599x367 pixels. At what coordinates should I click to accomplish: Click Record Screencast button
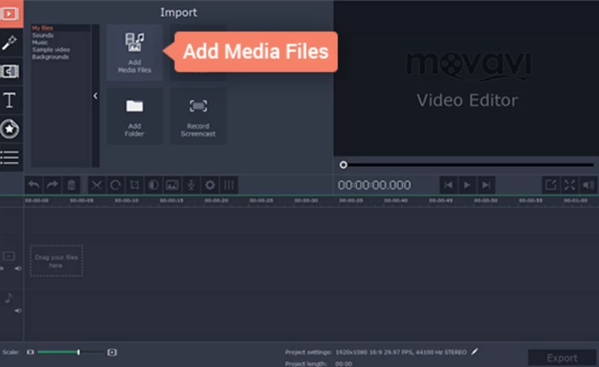198,117
